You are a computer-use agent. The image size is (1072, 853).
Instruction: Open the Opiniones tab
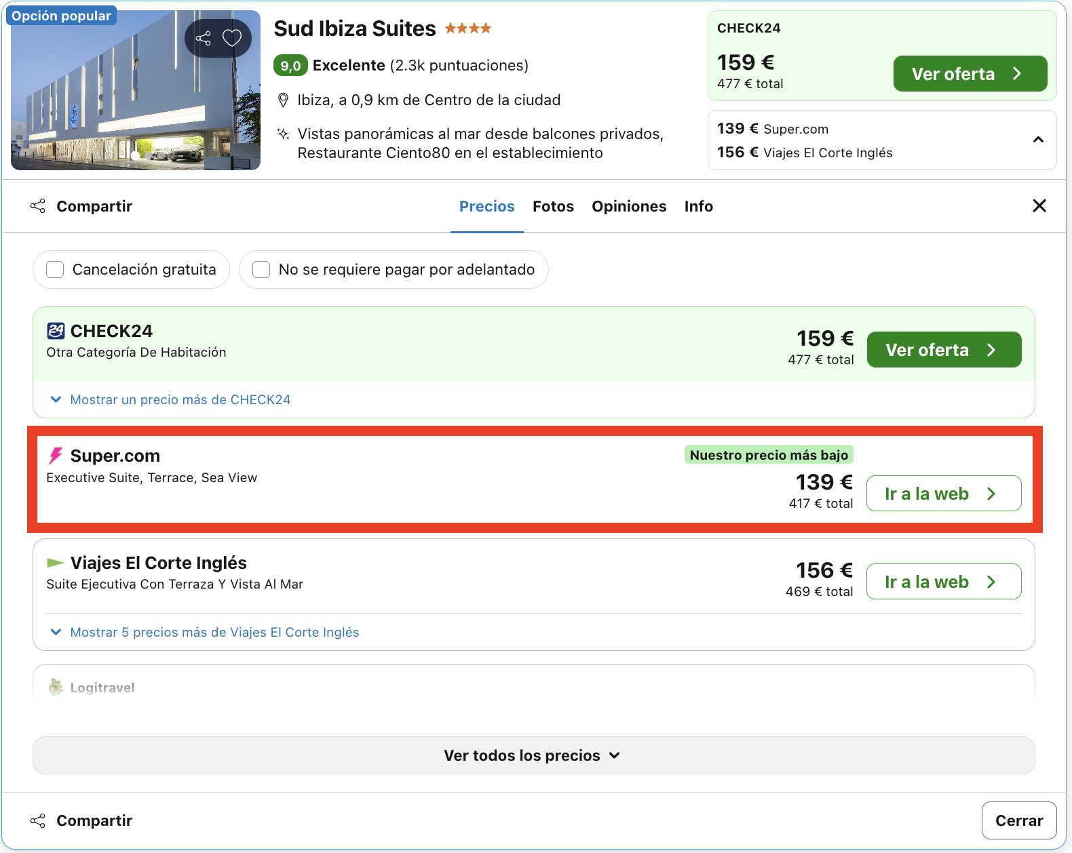pos(629,206)
